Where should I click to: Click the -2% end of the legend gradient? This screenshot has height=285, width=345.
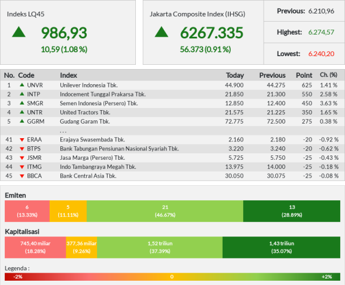(x=18, y=276)
